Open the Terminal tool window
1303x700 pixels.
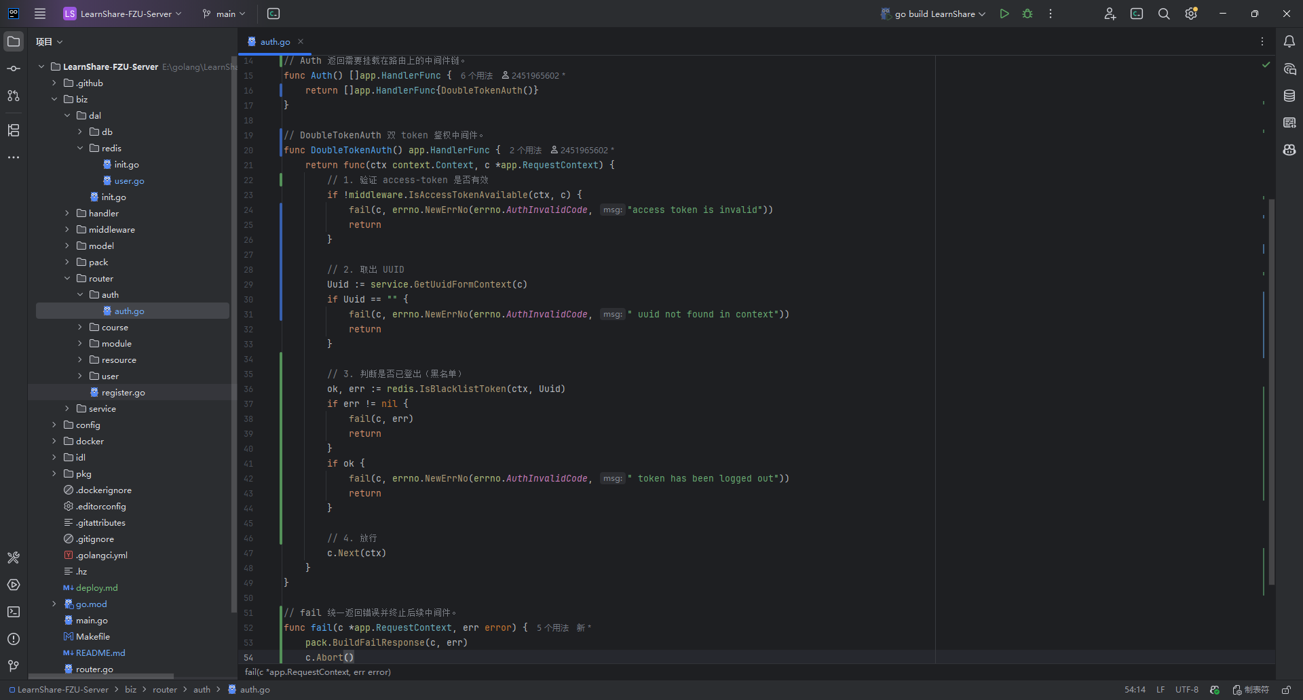[x=14, y=612]
